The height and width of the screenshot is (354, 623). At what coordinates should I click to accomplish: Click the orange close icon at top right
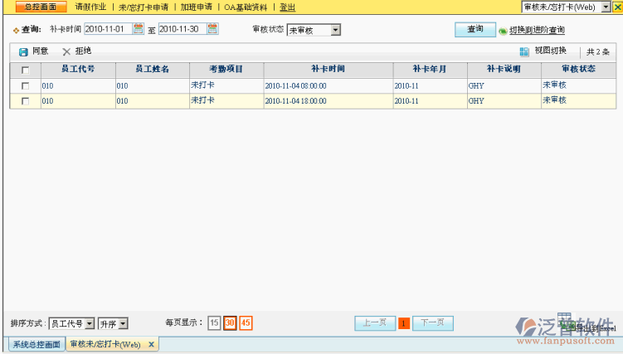pyautogui.click(x=616, y=7)
